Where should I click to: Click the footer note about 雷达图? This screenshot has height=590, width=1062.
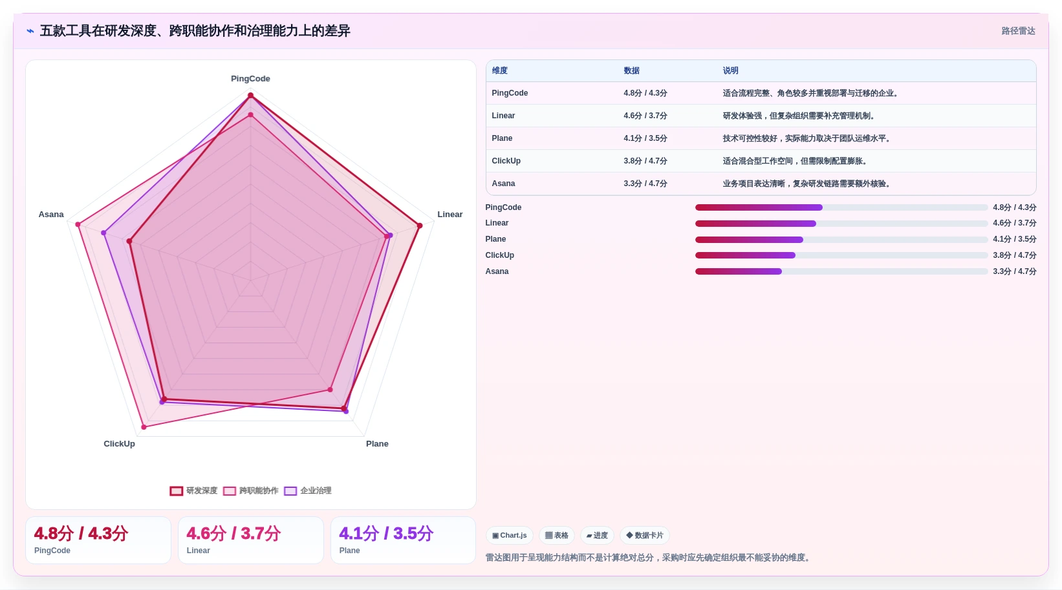click(x=649, y=558)
